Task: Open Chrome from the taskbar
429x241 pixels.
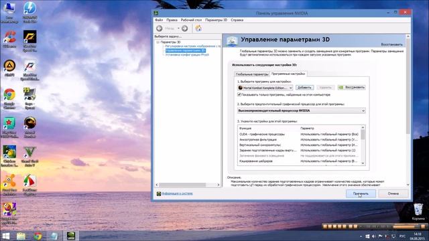Action: tap(38, 236)
